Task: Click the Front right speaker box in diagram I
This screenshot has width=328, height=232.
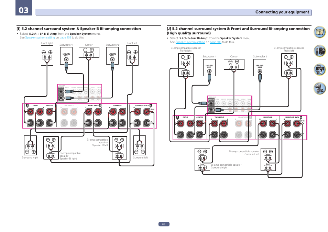Action: point(47,56)
